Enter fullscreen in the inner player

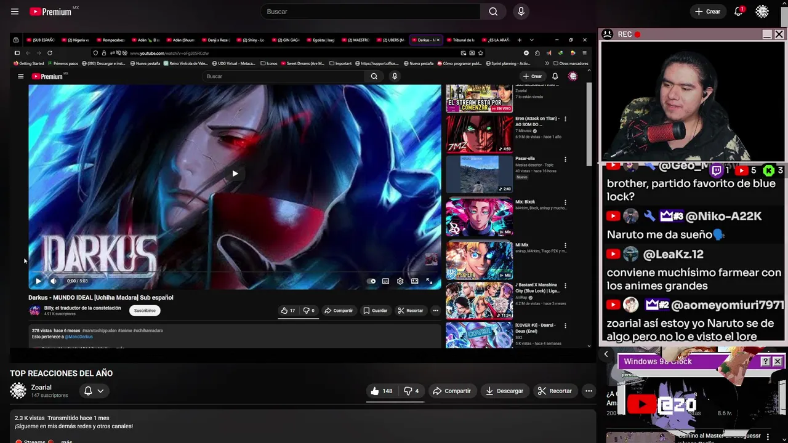click(x=429, y=281)
